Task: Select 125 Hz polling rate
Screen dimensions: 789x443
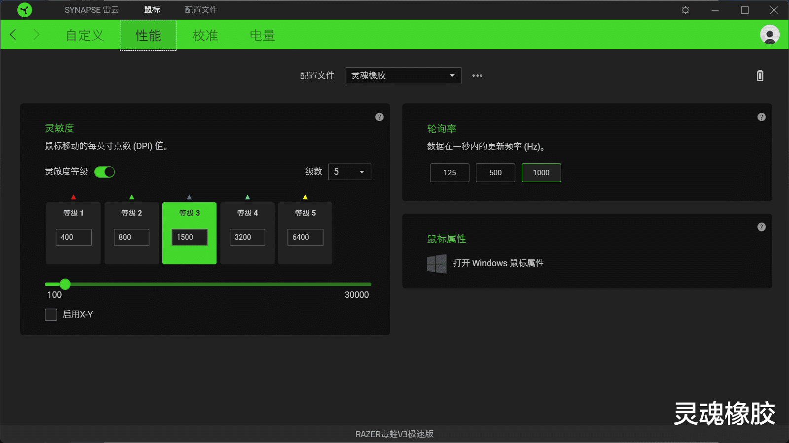Action: coord(450,173)
